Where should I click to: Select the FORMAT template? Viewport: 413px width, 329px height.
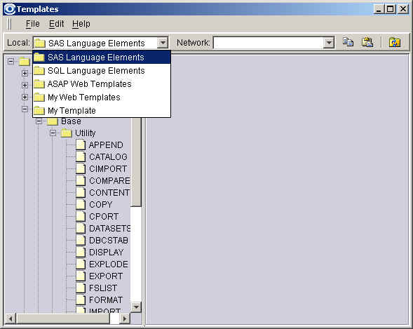(106, 300)
